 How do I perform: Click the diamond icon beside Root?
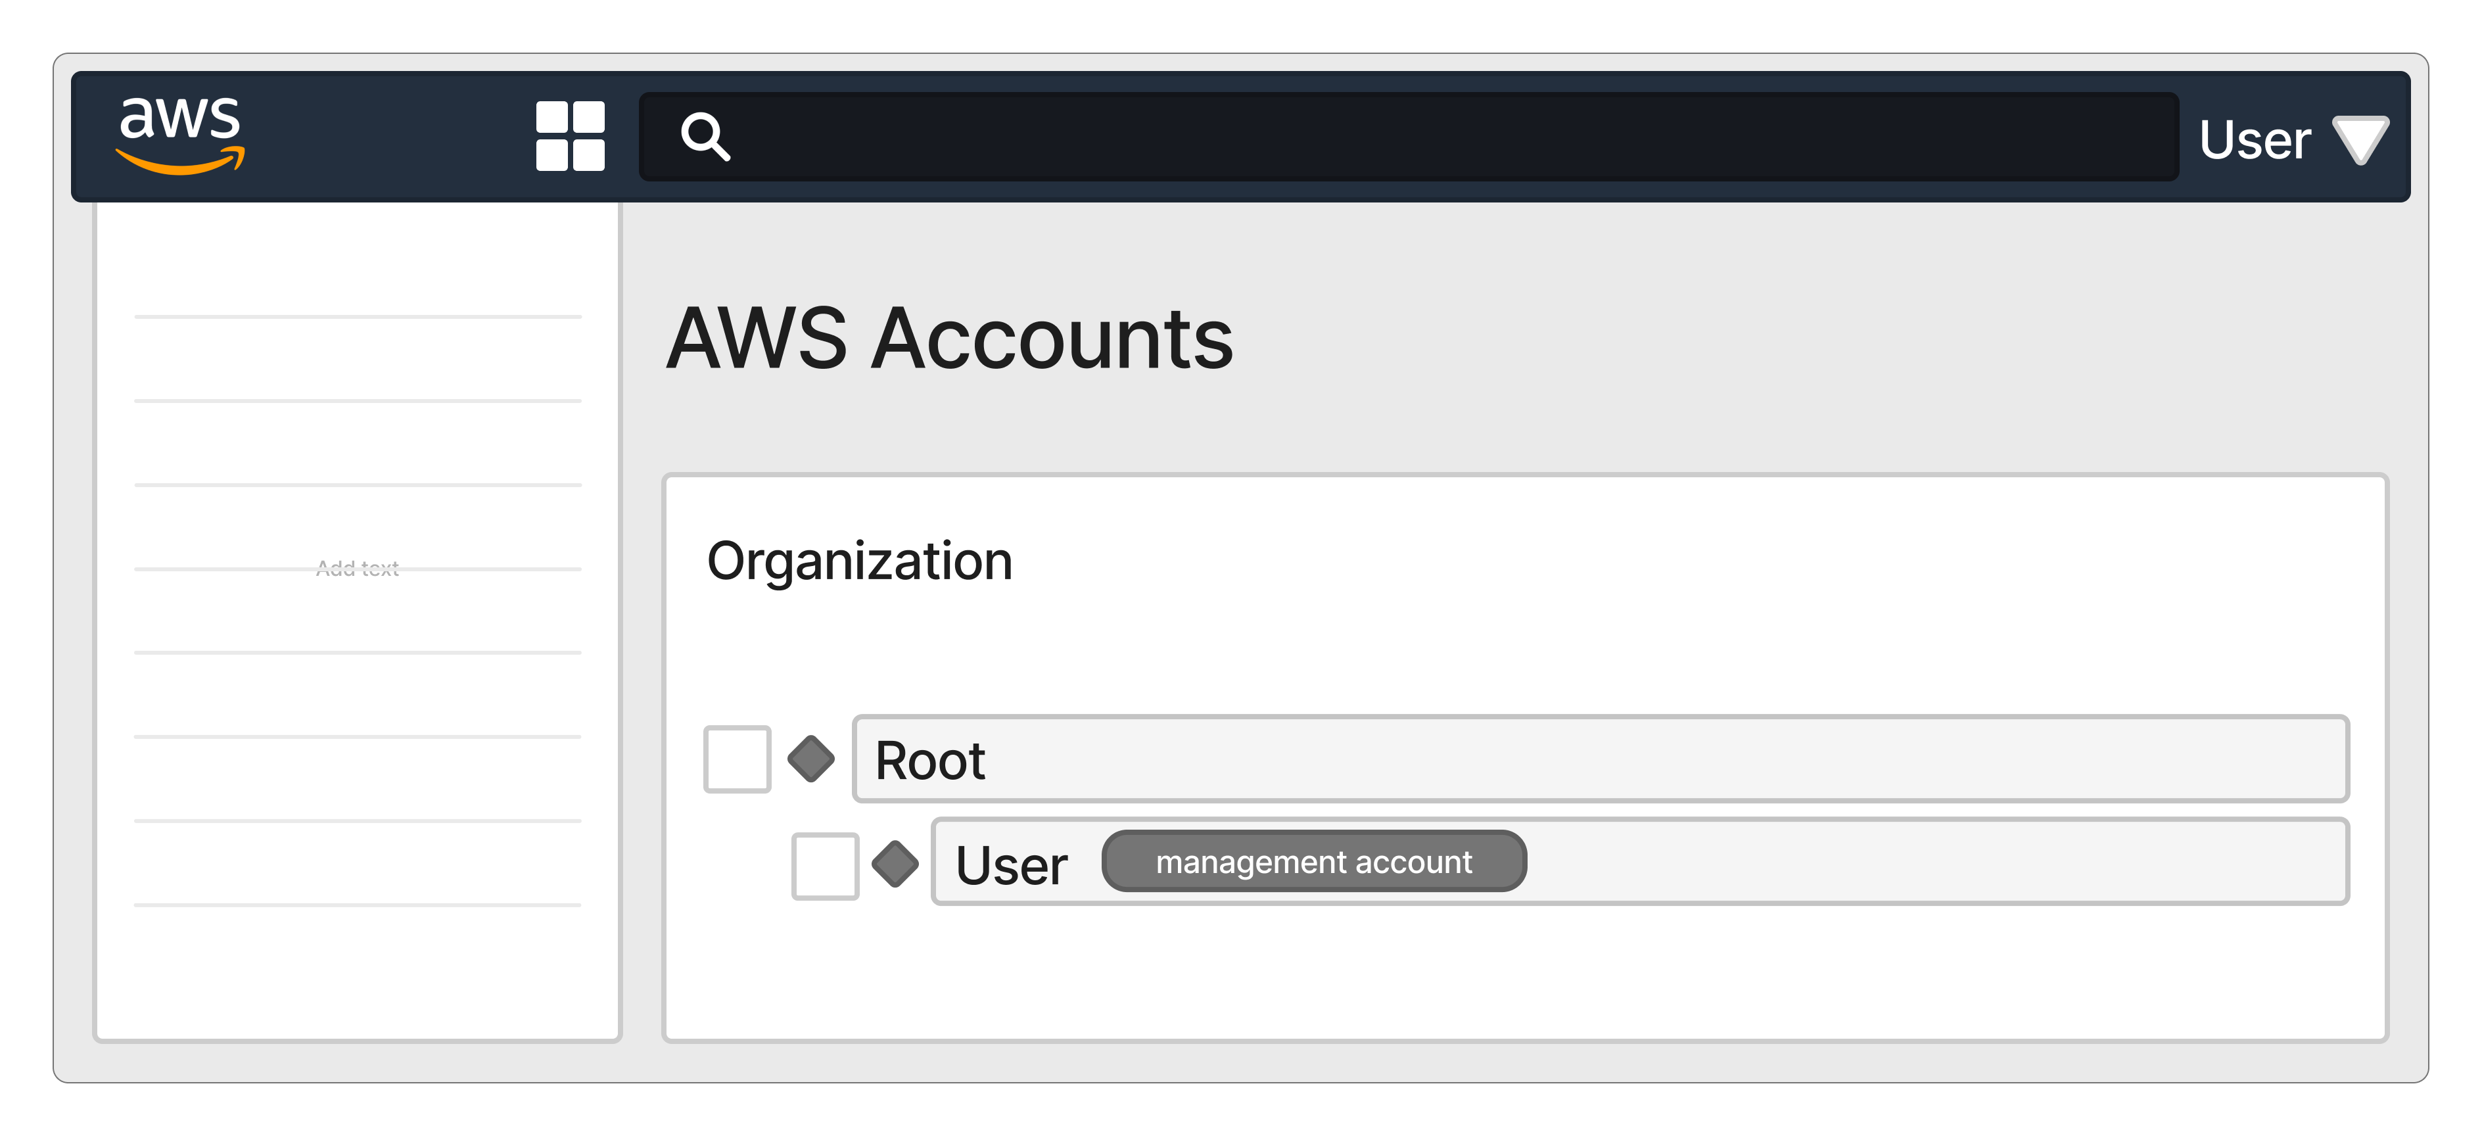point(811,759)
